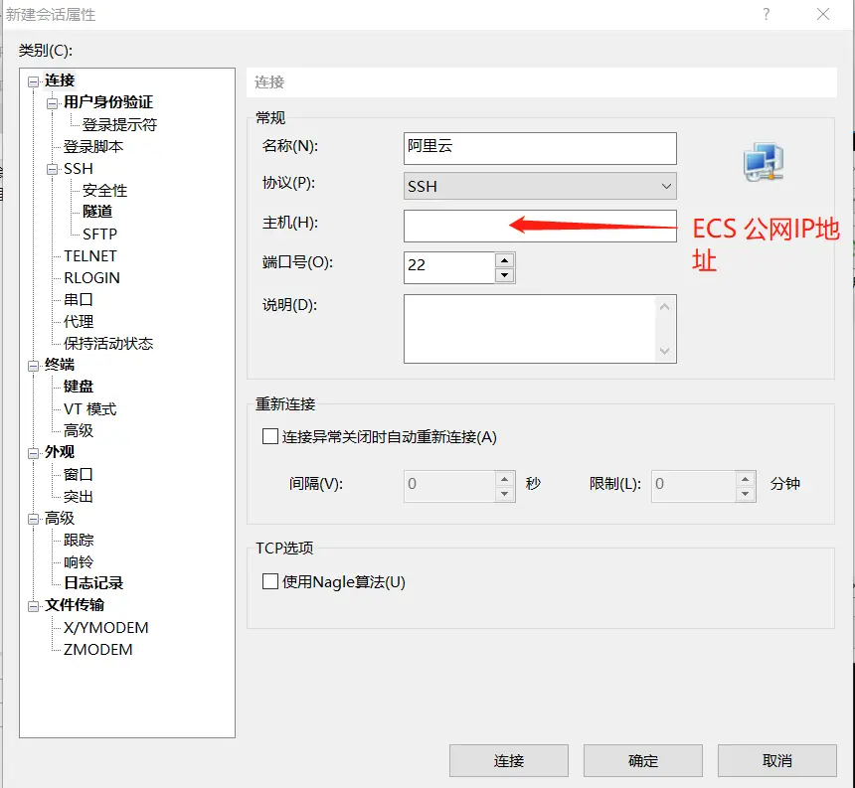Select 隧道 under SSH
This screenshot has width=855, height=788.
97,212
